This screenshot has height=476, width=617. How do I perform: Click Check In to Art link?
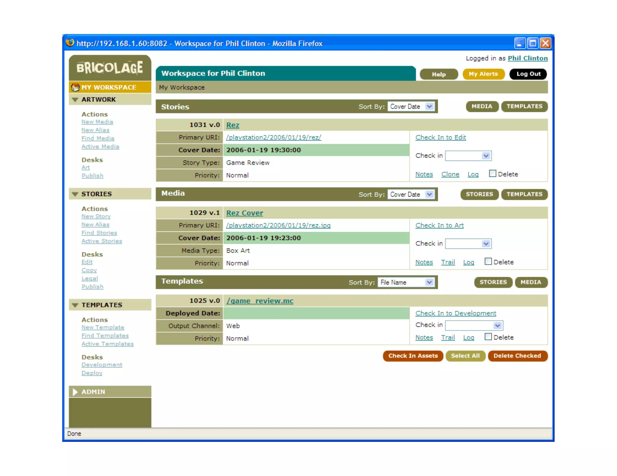[x=439, y=225]
